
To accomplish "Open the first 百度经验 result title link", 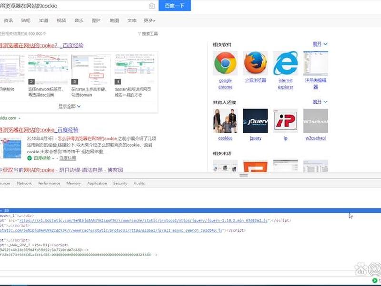I will 42,45.
